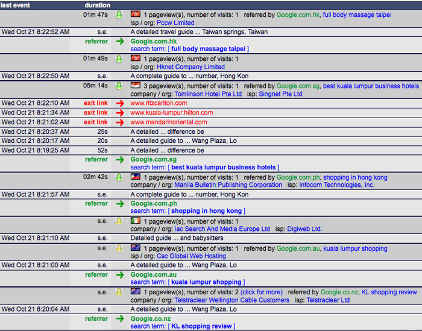Select the green visitor icon for the 05m 14s visit
This screenshot has height=331, width=422.
tap(119, 86)
